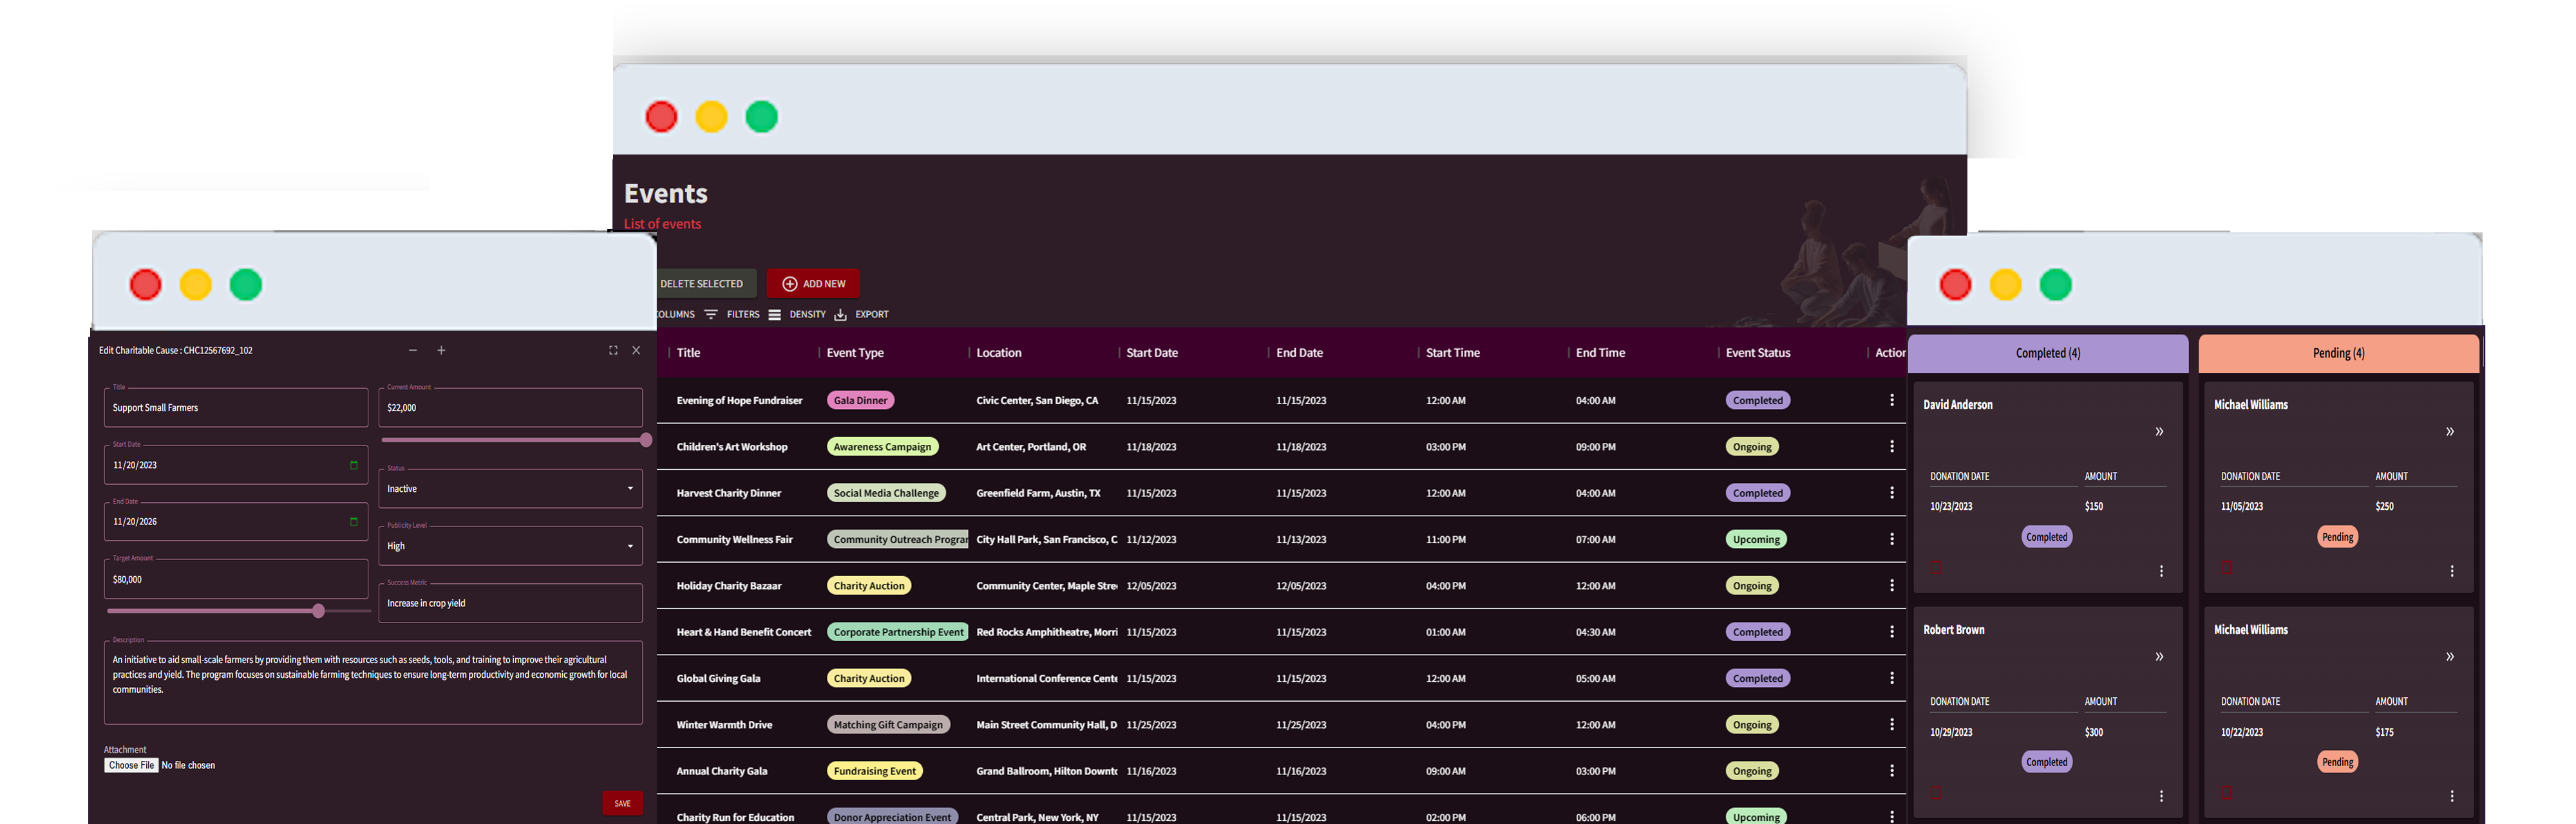Image resolution: width=2576 pixels, height=824 pixels.
Task: Click the ADD NEW button
Action: [813, 283]
